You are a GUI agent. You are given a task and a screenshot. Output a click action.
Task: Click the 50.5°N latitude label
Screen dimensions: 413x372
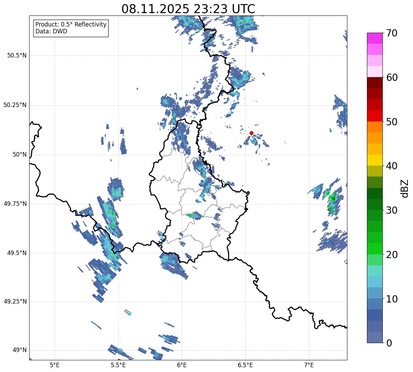(x=17, y=55)
